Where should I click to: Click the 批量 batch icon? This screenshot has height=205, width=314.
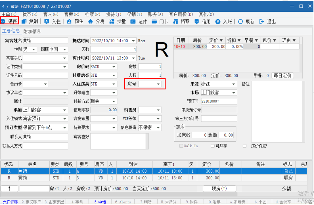[112, 21]
